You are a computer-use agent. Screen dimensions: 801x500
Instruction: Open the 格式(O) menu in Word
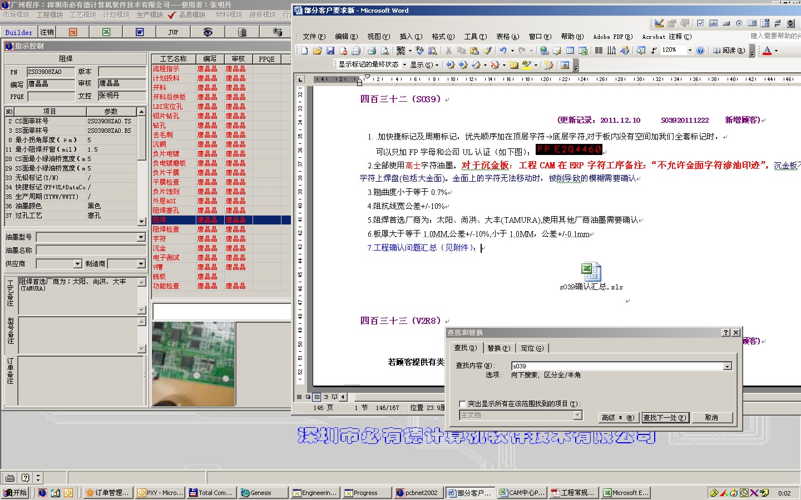(x=443, y=37)
